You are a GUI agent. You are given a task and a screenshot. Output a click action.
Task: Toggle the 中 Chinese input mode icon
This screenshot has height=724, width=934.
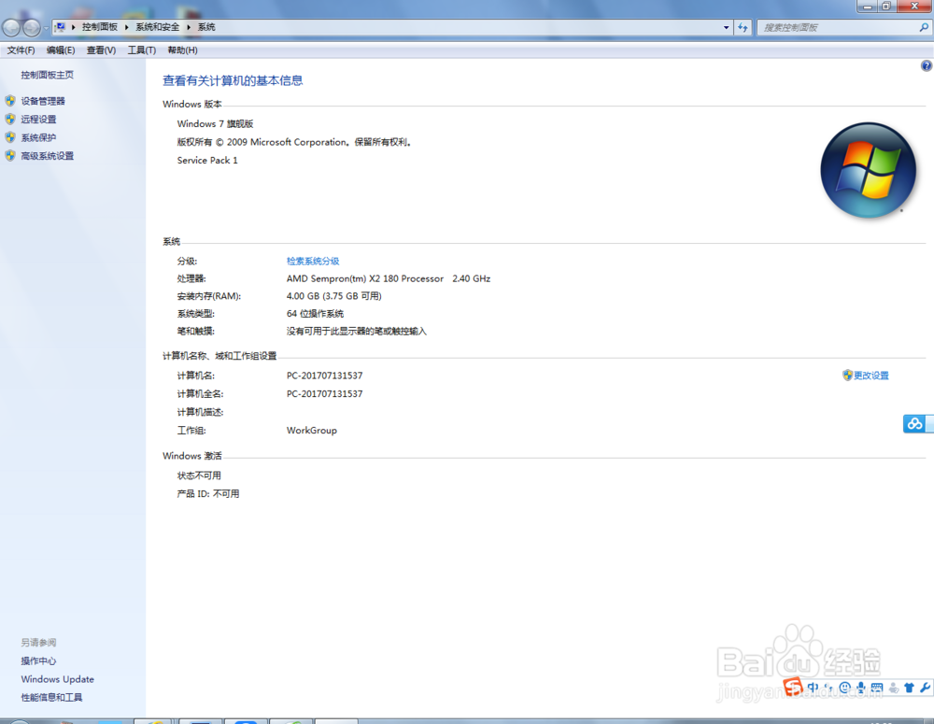point(814,687)
